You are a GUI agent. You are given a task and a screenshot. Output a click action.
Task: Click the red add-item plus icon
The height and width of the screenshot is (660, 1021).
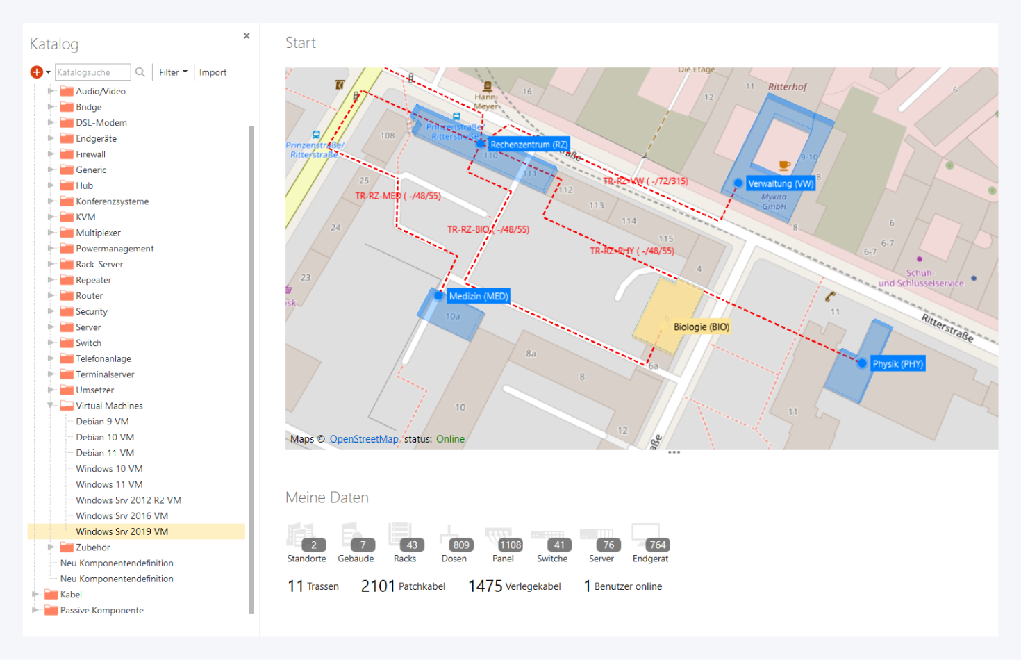pyautogui.click(x=37, y=72)
